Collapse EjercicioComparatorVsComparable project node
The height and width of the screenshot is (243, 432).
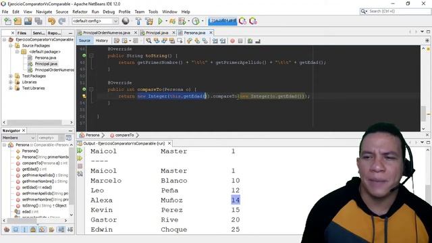[5, 40]
